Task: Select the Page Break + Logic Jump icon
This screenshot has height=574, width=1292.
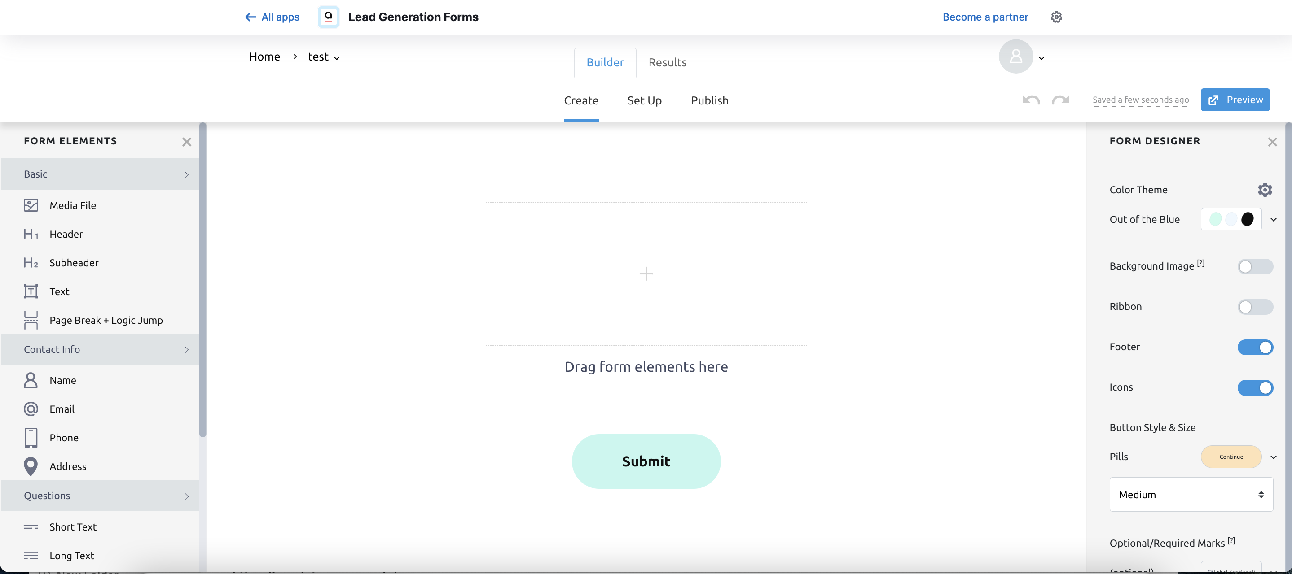Action: tap(31, 320)
